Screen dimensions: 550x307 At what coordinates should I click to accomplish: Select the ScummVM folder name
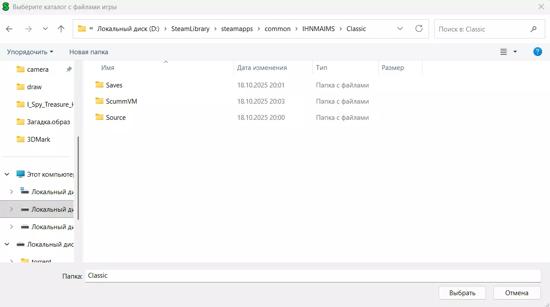(121, 101)
